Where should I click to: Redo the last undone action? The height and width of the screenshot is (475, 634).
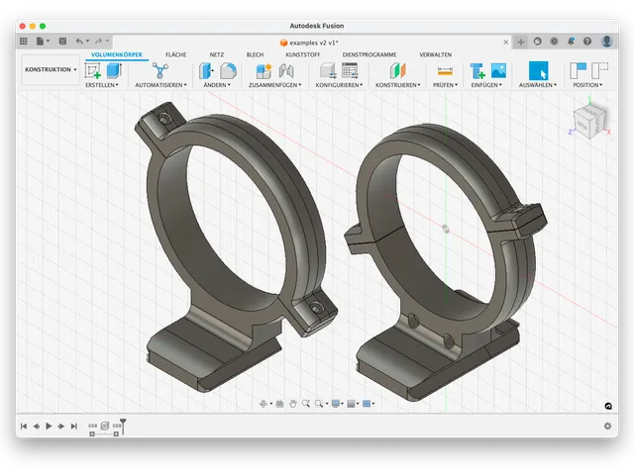(x=98, y=42)
